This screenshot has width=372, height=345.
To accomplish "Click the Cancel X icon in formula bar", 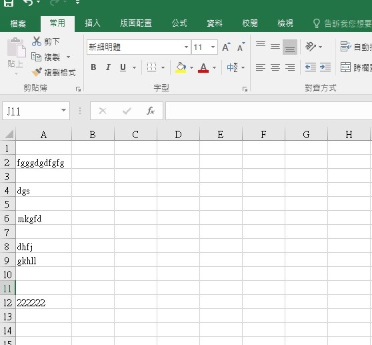I will pos(103,111).
